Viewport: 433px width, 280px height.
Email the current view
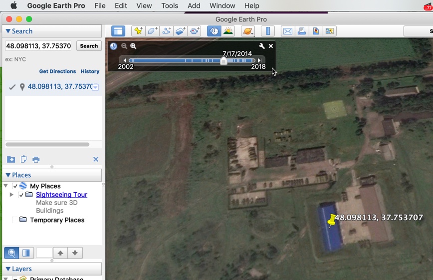point(287,31)
